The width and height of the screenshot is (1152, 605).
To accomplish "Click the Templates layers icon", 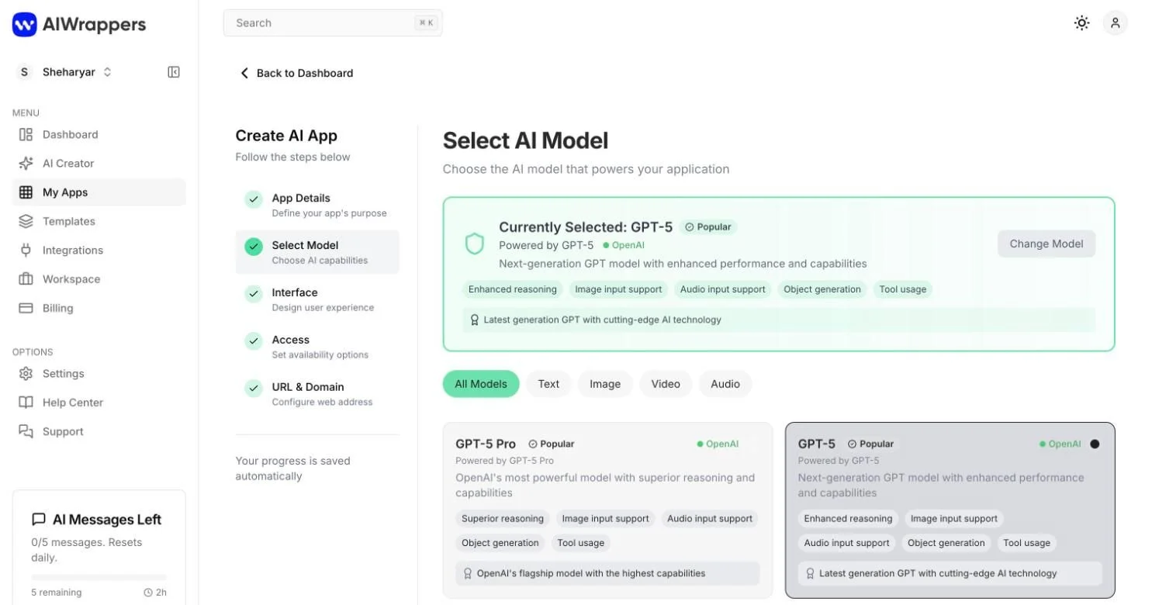I will pyautogui.click(x=26, y=221).
